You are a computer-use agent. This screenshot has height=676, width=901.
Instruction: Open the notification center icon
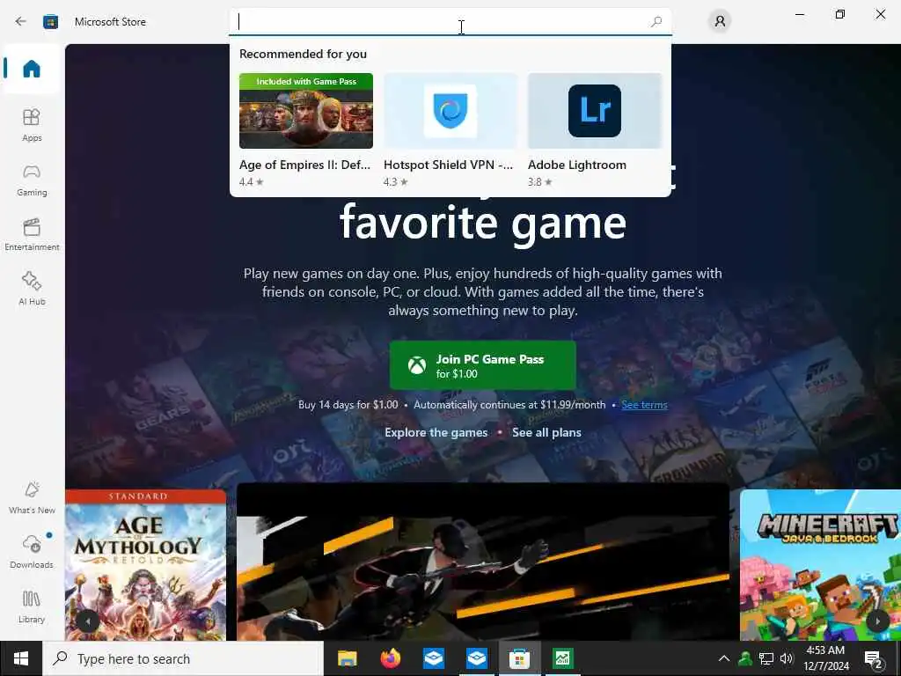[874, 658]
